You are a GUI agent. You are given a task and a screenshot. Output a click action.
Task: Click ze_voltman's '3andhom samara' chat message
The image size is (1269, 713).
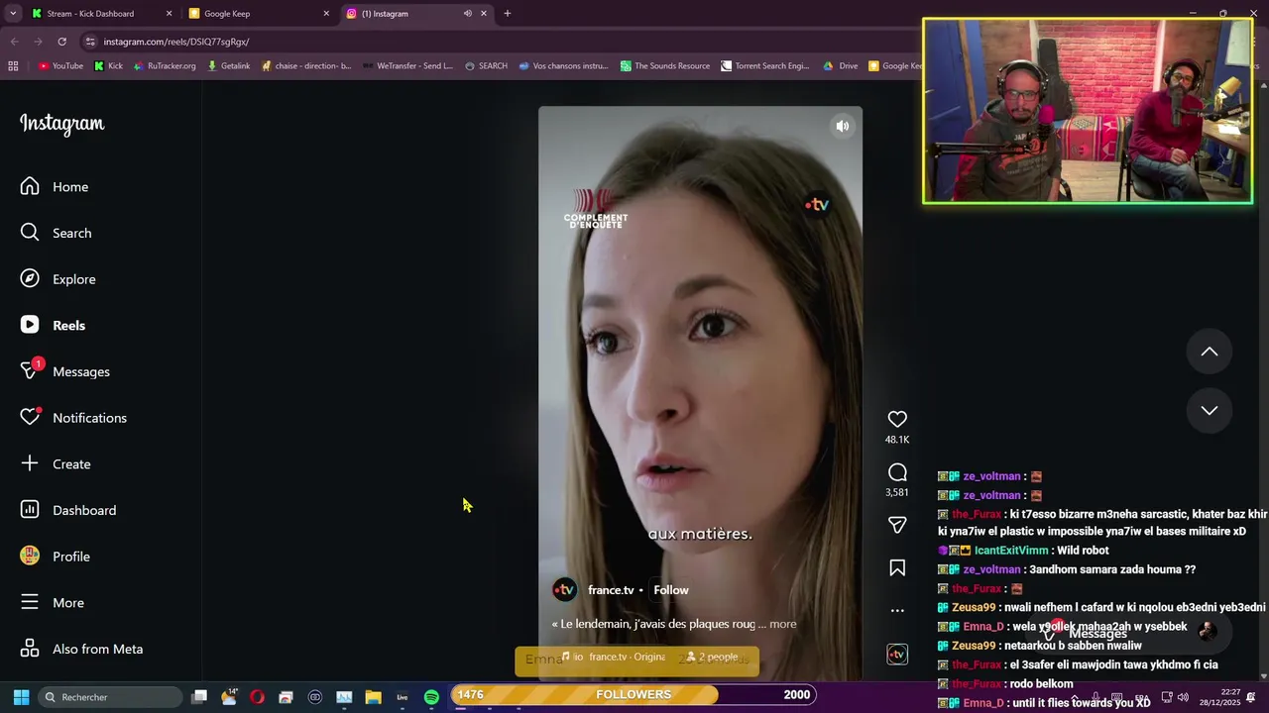[x=1067, y=569]
